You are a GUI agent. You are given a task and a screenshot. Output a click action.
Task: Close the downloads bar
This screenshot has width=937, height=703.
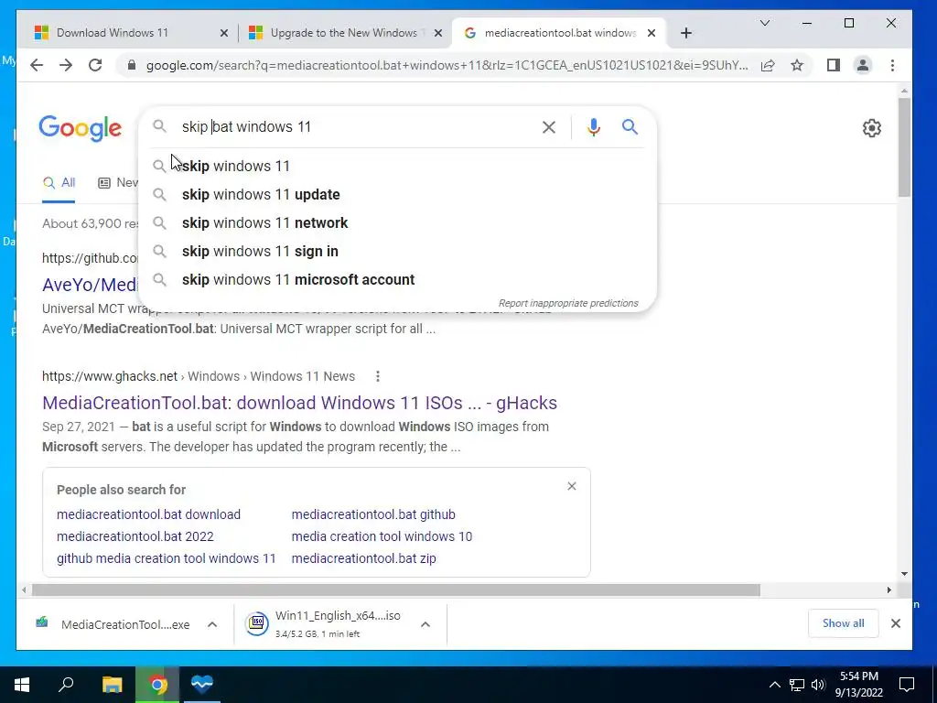tap(895, 623)
